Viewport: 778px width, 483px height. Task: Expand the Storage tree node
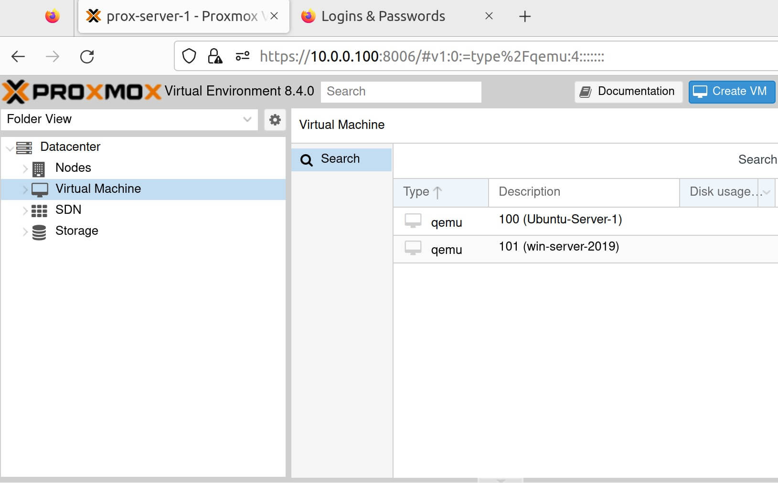pyautogui.click(x=25, y=231)
